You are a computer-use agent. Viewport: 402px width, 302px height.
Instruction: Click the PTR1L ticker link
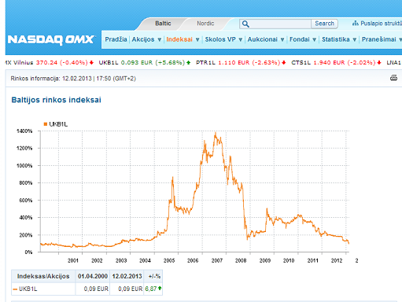click(x=205, y=62)
